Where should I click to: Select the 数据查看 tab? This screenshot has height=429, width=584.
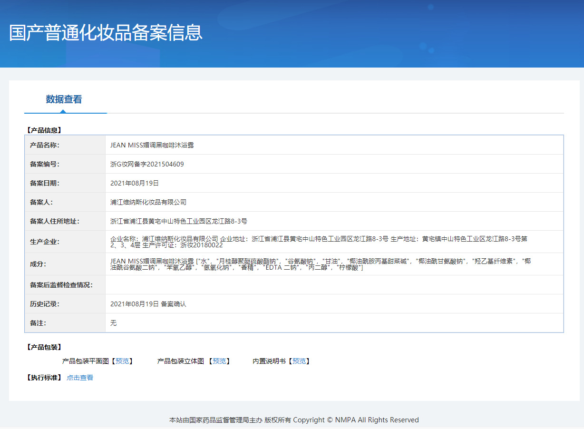click(64, 99)
